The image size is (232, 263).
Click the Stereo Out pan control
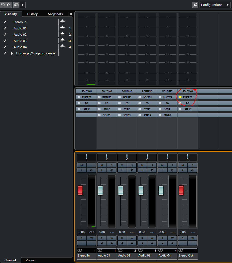click(188, 157)
